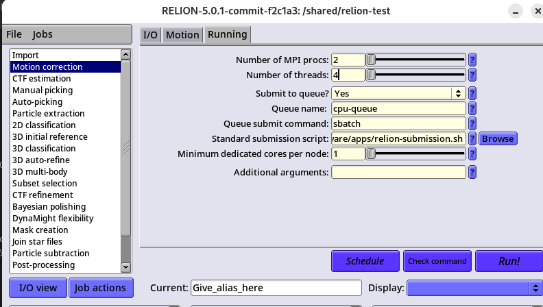
Task: Select the 3D classification job type
Action: click(x=66, y=149)
